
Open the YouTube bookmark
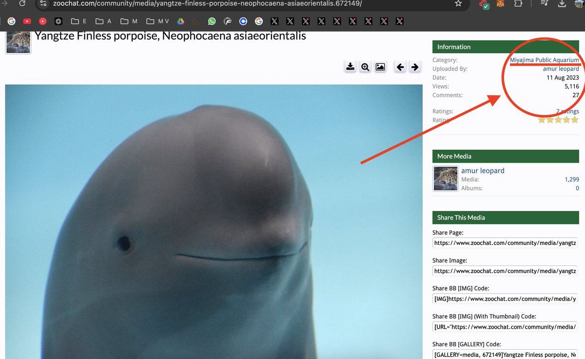[x=27, y=21]
